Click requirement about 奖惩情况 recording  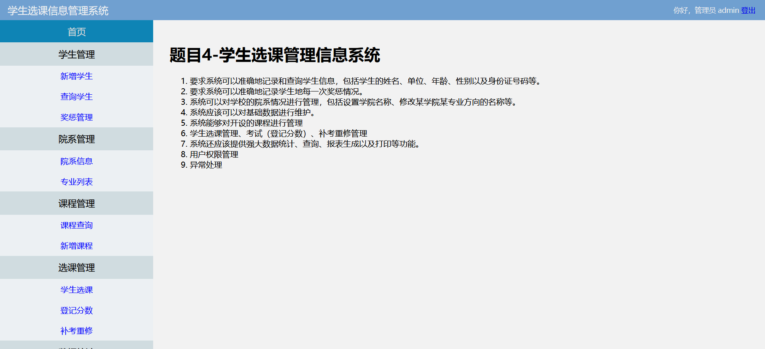(277, 91)
